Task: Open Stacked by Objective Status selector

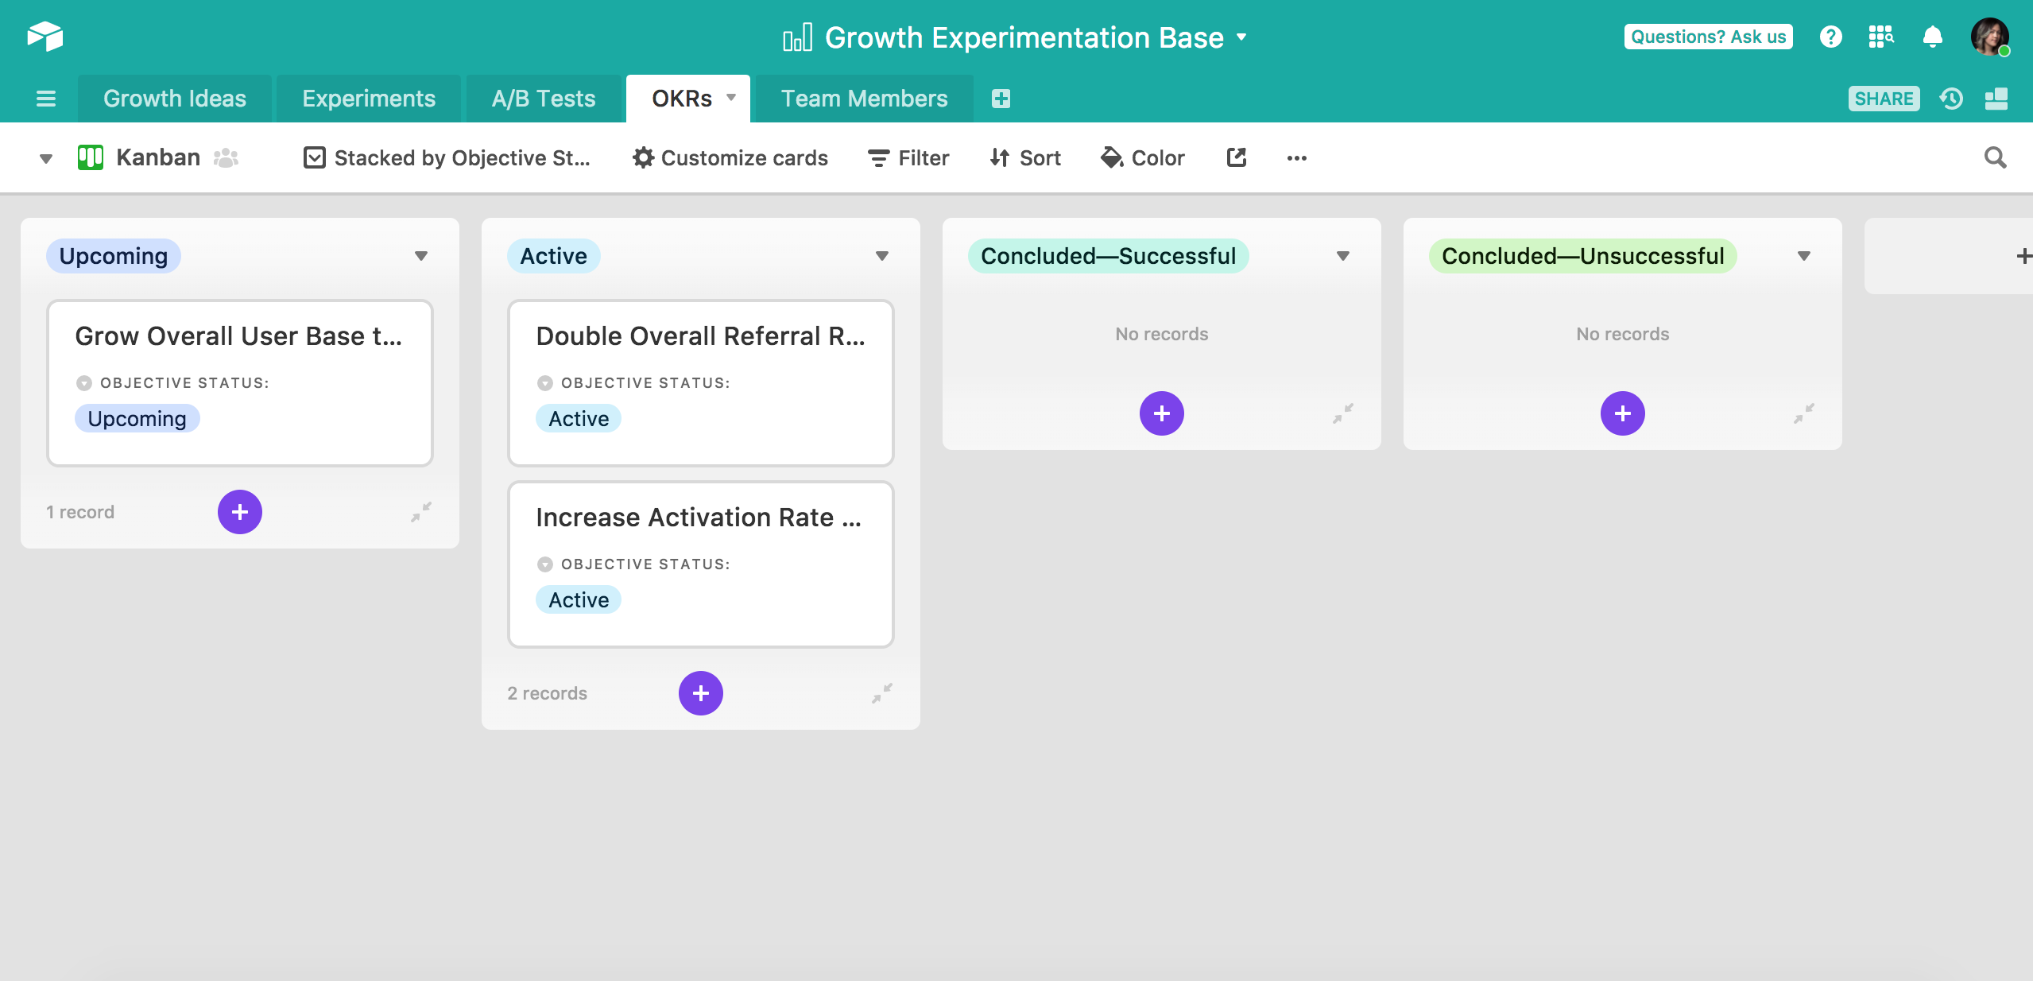Action: (447, 157)
